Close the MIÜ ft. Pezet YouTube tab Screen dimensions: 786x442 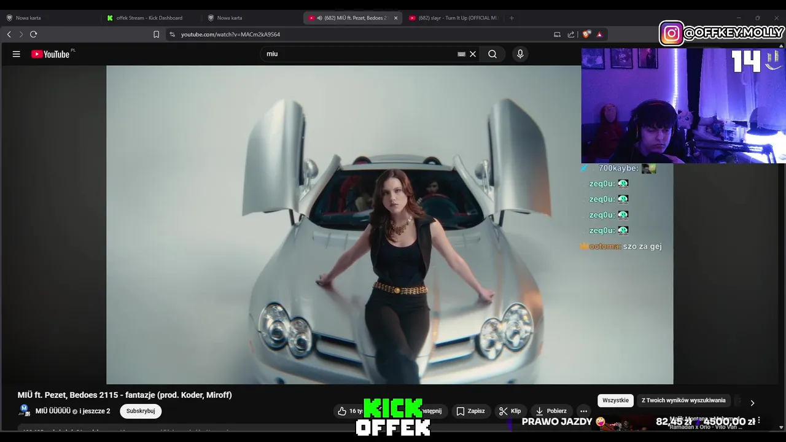(x=395, y=18)
